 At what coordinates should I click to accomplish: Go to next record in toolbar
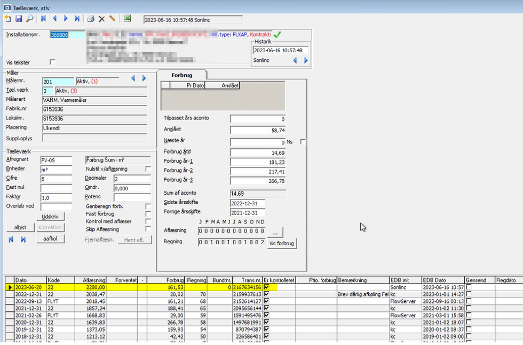click(x=66, y=19)
